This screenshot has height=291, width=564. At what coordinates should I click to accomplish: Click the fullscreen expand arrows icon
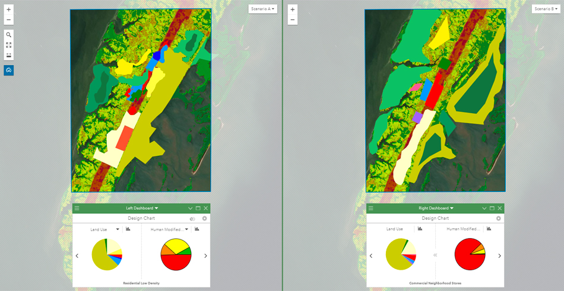(9, 45)
